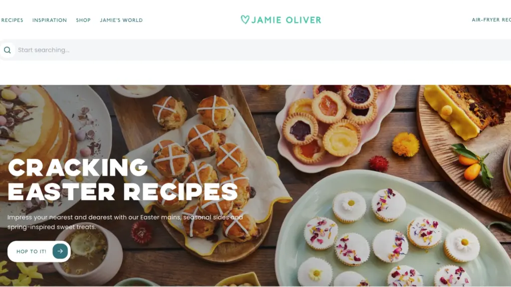Viewport: 511px width, 287px height.
Task: Click the Cracking Easter Recipes headline
Action: coord(123,179)
